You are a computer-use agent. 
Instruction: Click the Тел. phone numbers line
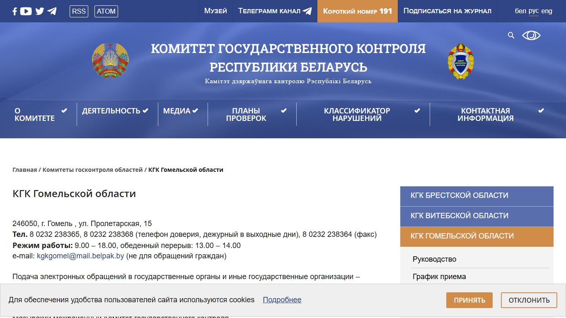point(195,234)
